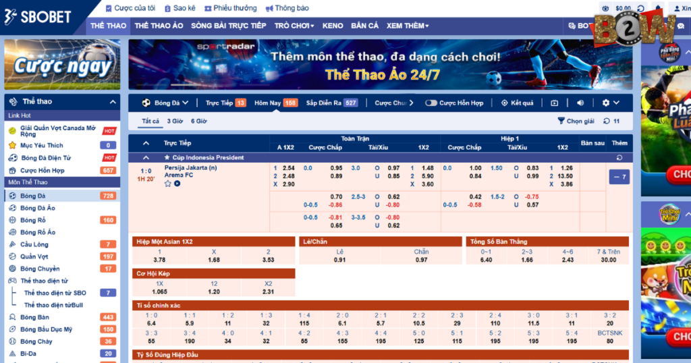The width and height of the screenshot is (691, 363).
Task: Click Bóng Rổ Ảo icon
Action: coord(12,232)
